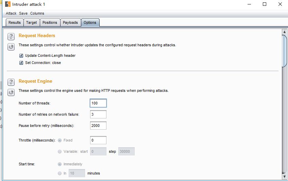Minimize the Intruder attack window
288x181 pixels.
pyautogui.click(x=249, y=4)
